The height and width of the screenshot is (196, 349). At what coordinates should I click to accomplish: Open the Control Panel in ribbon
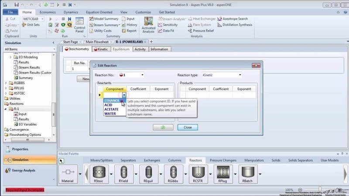tap(79, 25)
